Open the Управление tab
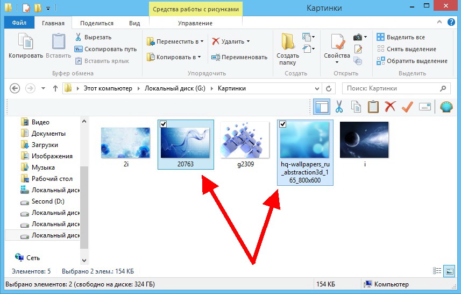Screen dimensions: 461x294 click(x=195, y=23)
